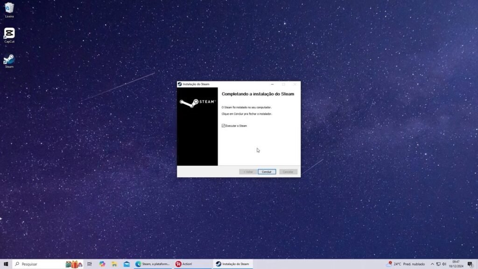478x269 pixels.
Task: Switch to the Action! recorder taskbar button
Action: (192, 264)
